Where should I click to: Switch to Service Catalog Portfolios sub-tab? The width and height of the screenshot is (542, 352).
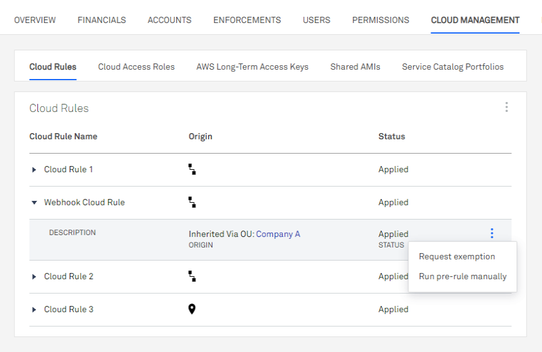(453, 67)
